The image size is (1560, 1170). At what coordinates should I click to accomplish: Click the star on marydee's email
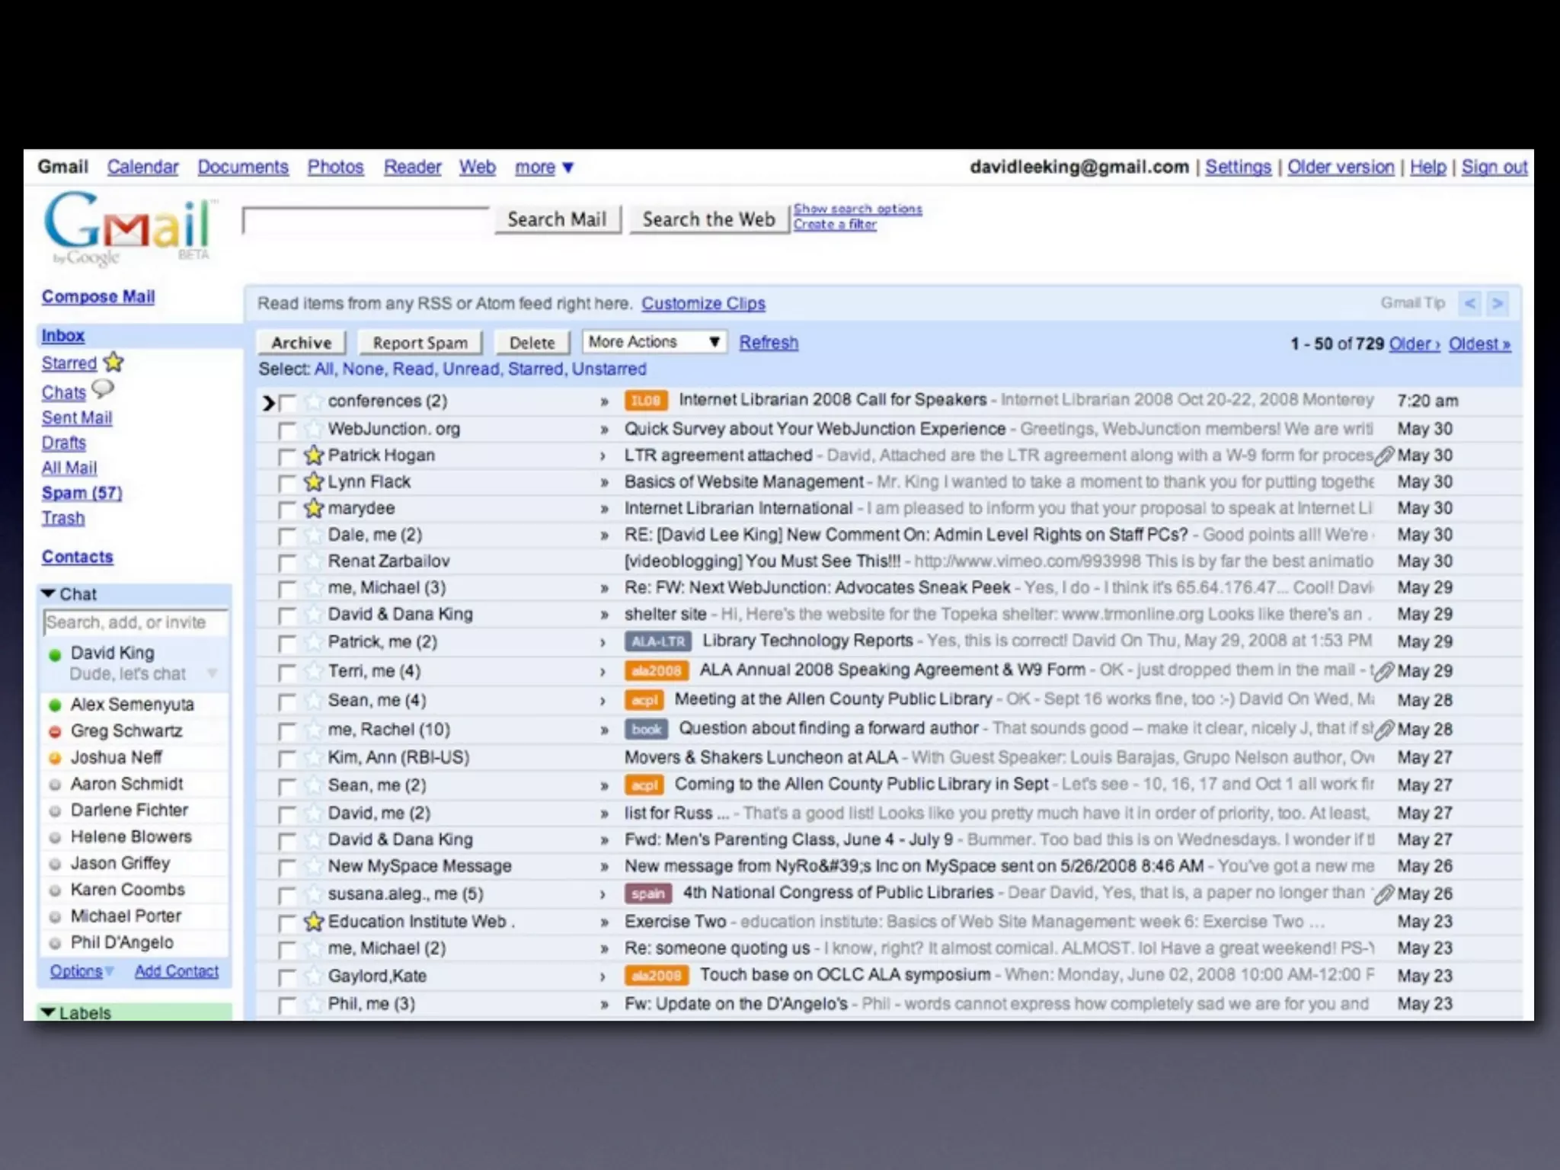[x=313, y=508]
